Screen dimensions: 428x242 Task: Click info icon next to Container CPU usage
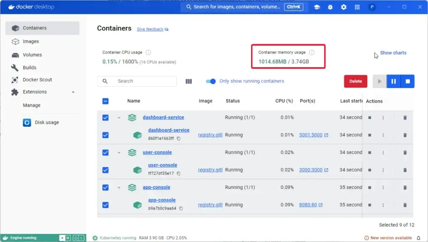[x=148, y=52]
